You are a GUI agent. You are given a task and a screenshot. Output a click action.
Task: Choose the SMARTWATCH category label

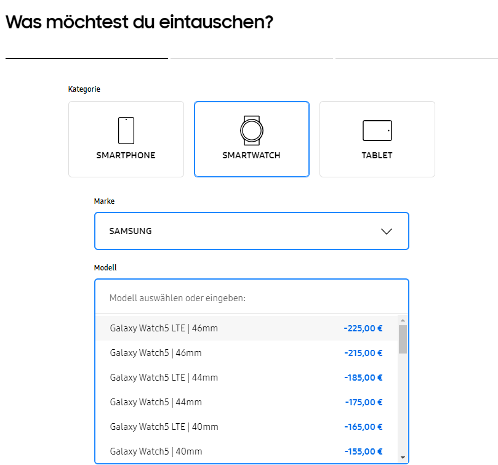pos(251,155)
